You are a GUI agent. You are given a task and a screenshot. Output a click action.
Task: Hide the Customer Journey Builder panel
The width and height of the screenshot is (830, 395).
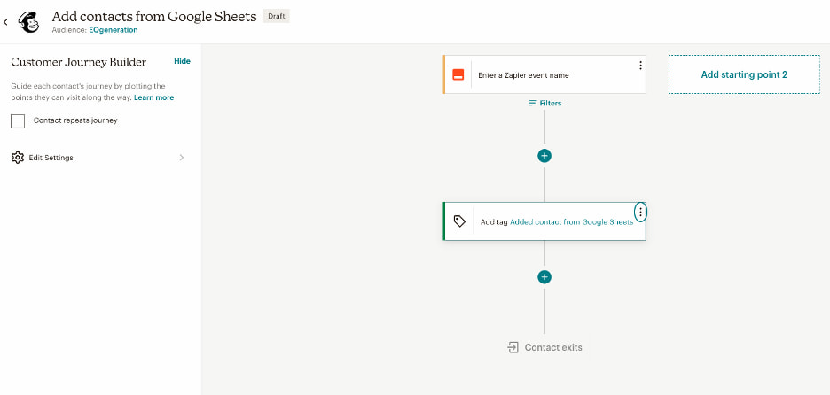[x=182, y=61]
